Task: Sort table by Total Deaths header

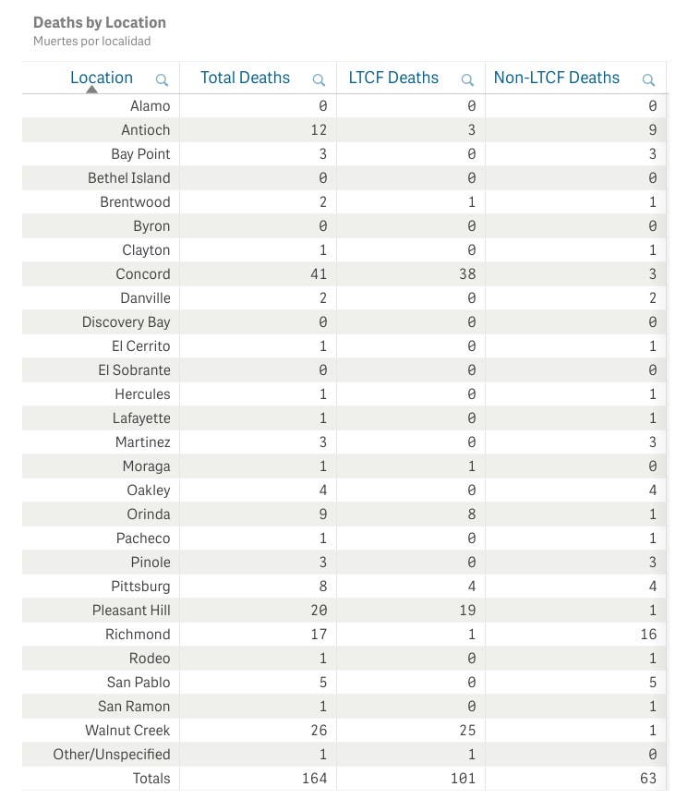Action: (x=245, y=78)
